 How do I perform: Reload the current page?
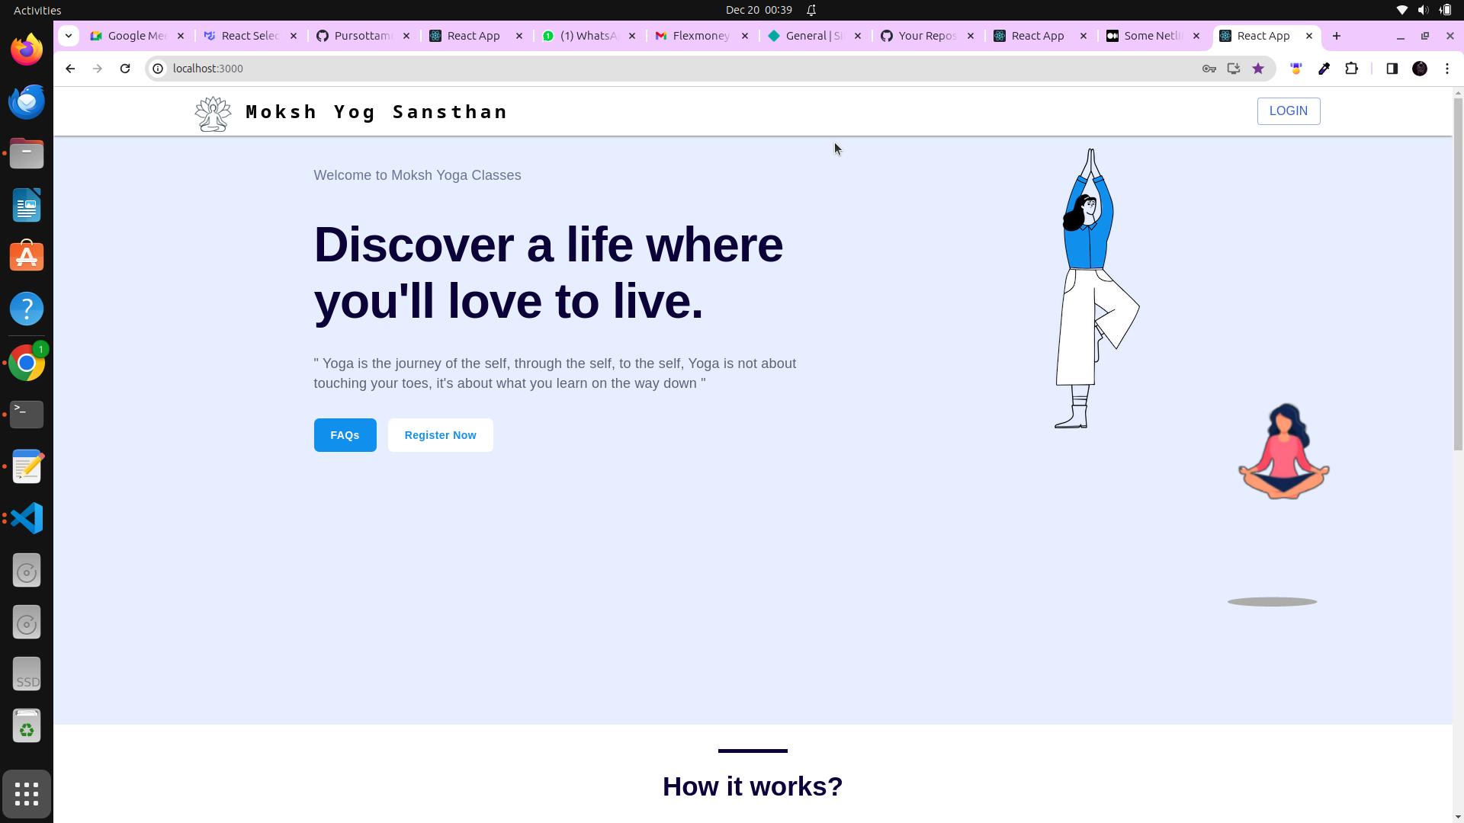click(125, 69)
